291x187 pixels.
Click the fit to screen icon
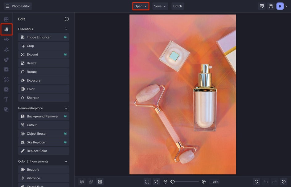pos(147,182)
